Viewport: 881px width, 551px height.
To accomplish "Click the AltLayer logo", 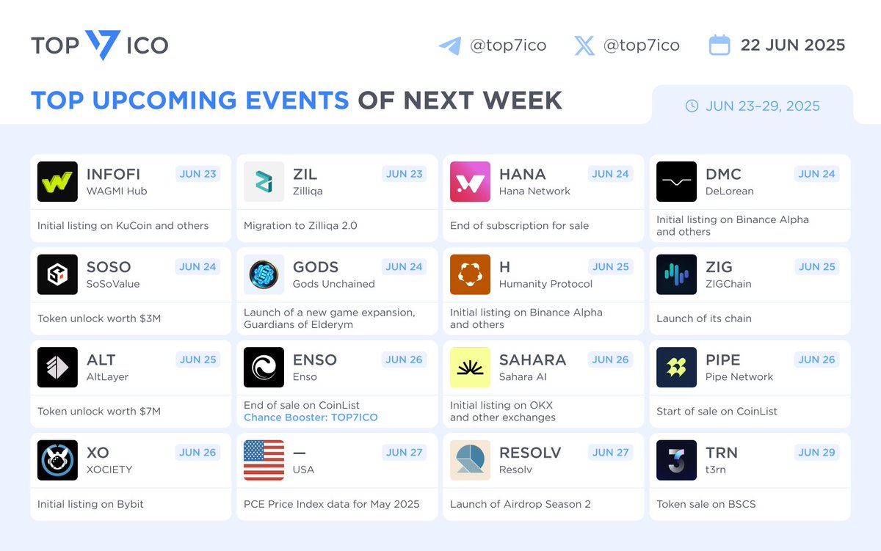I will [57, 367].
